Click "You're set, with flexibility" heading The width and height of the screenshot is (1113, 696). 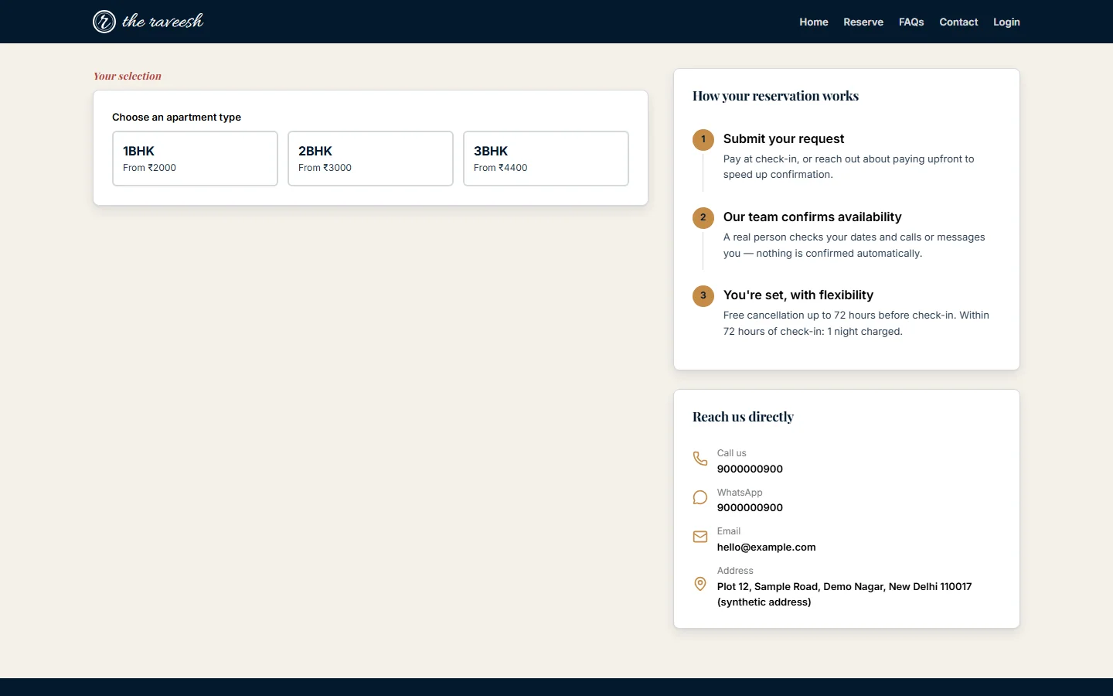click(798, 295)
